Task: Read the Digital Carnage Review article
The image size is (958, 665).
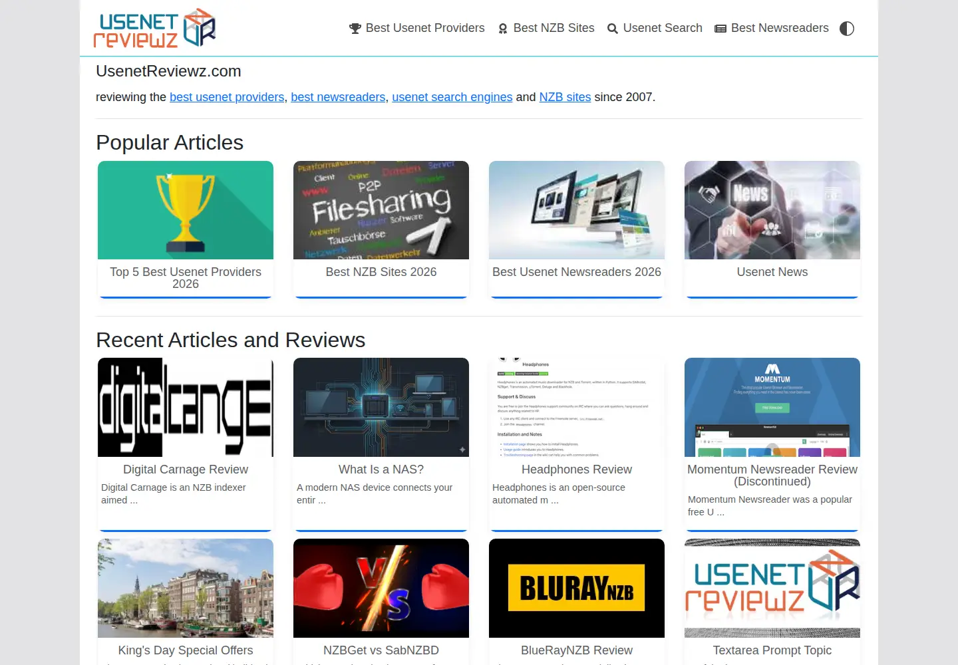Action: click(x=186, y=469)
